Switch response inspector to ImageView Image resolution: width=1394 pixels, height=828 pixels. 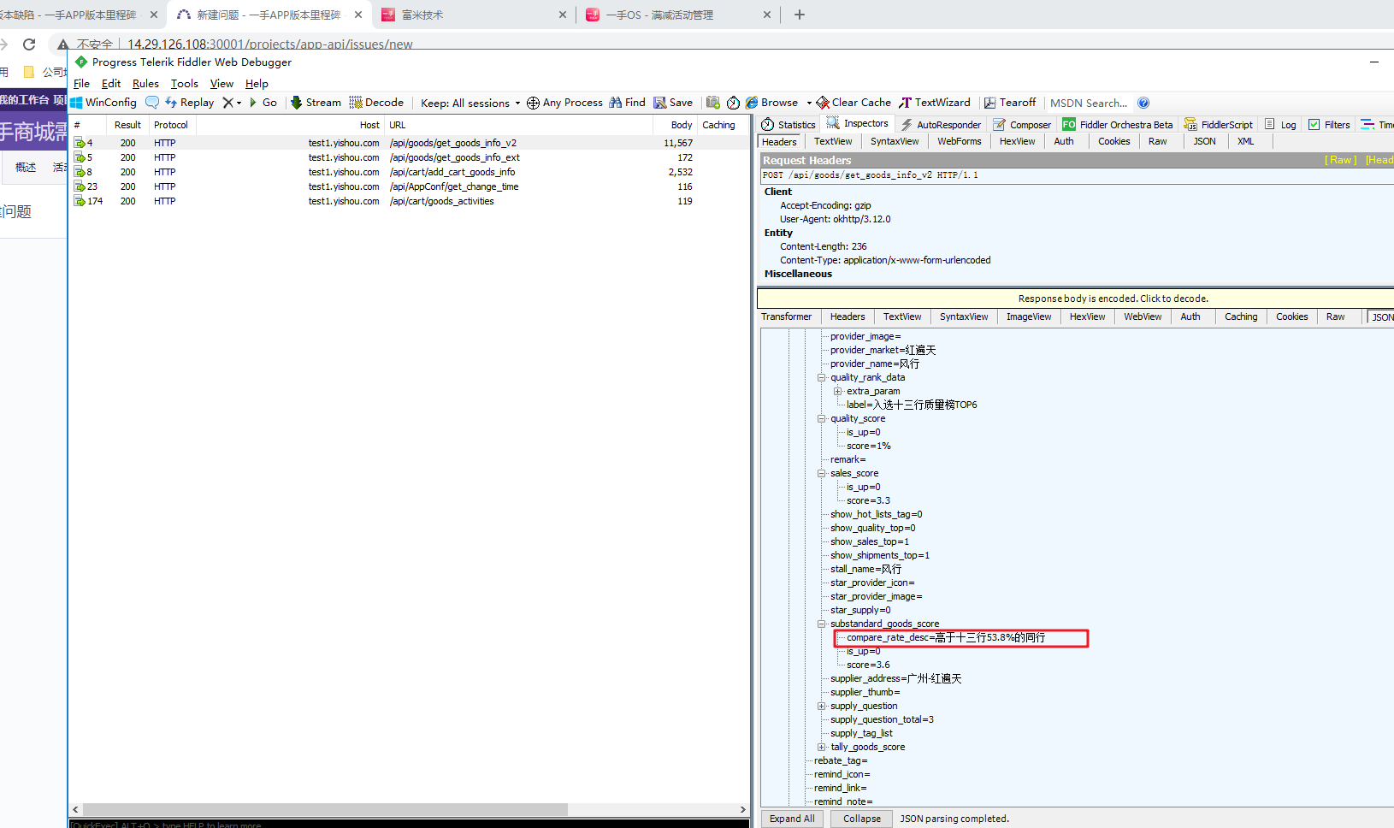point(1029,317)
